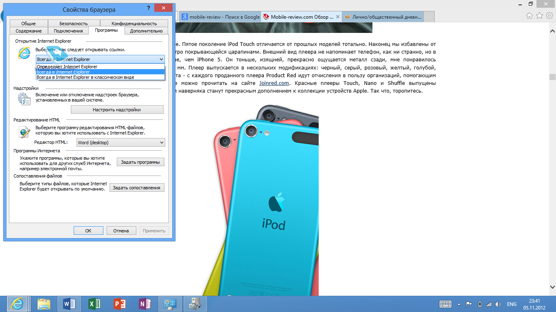Open Favorites star icon in browser
The height and width of the screenshot is (312, 556).
pos(539,16)
